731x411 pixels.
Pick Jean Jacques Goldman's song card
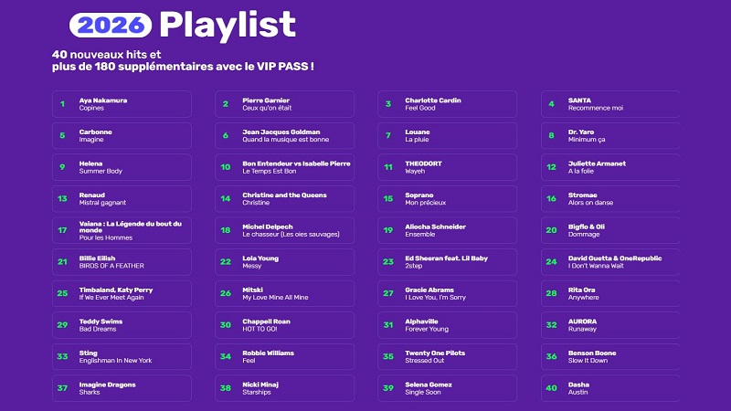[x=285, y=135]
